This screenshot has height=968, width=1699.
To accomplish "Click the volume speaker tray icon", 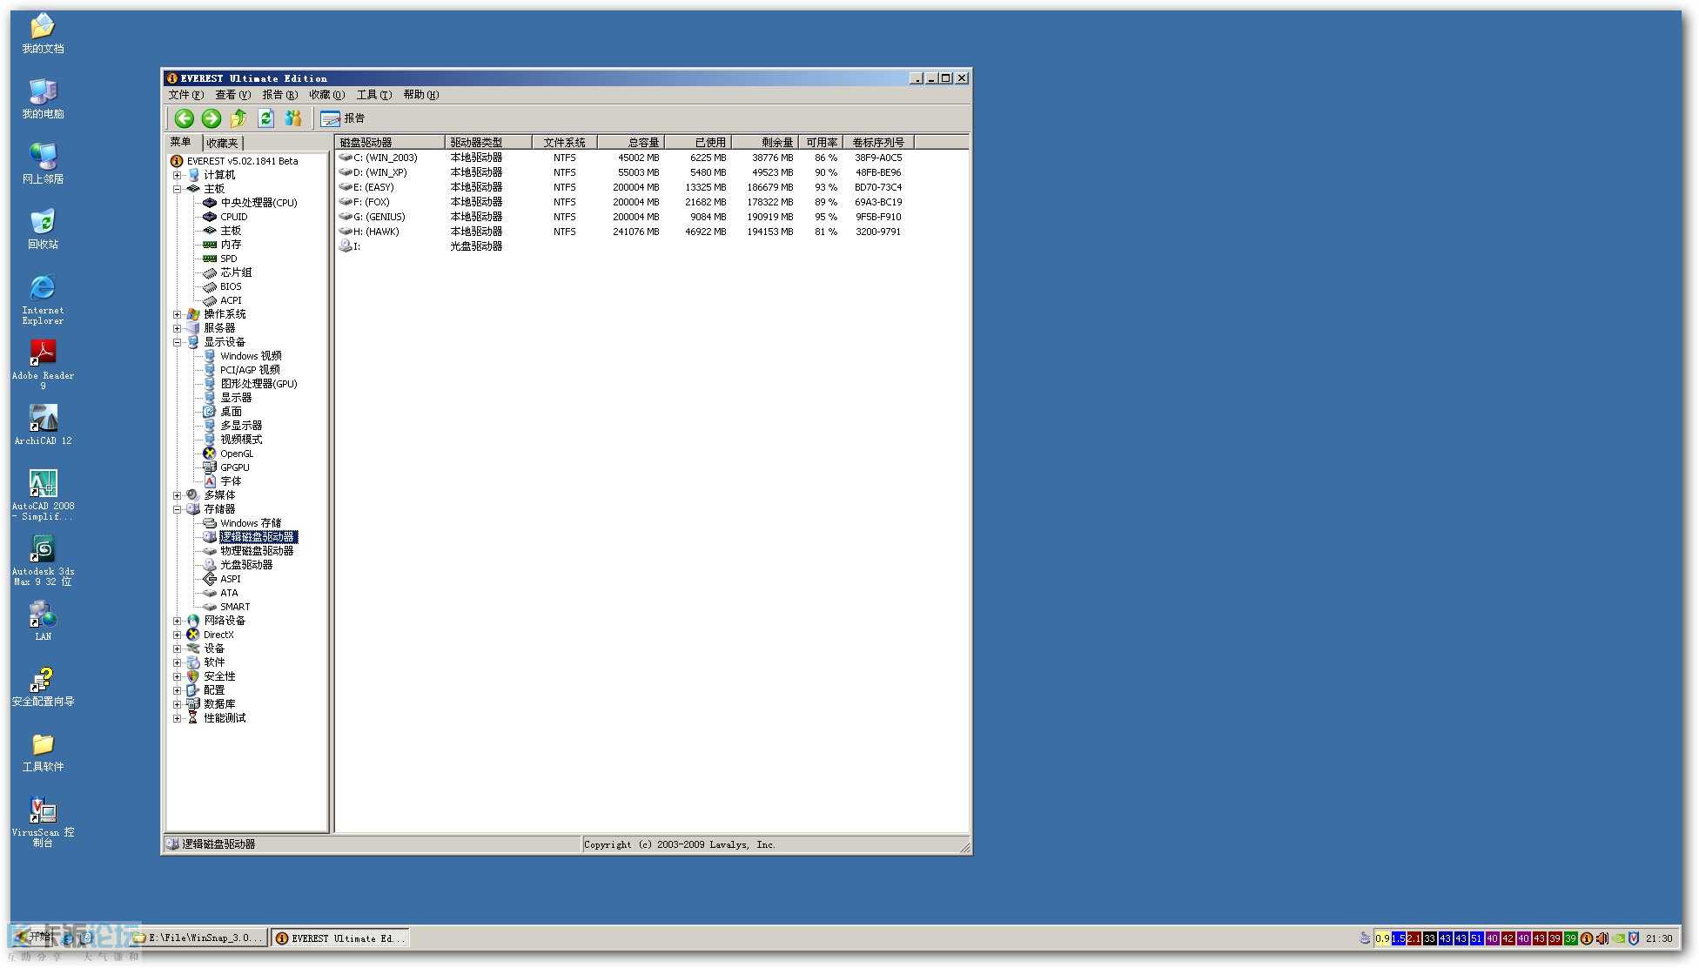I will coord(1602,938).
